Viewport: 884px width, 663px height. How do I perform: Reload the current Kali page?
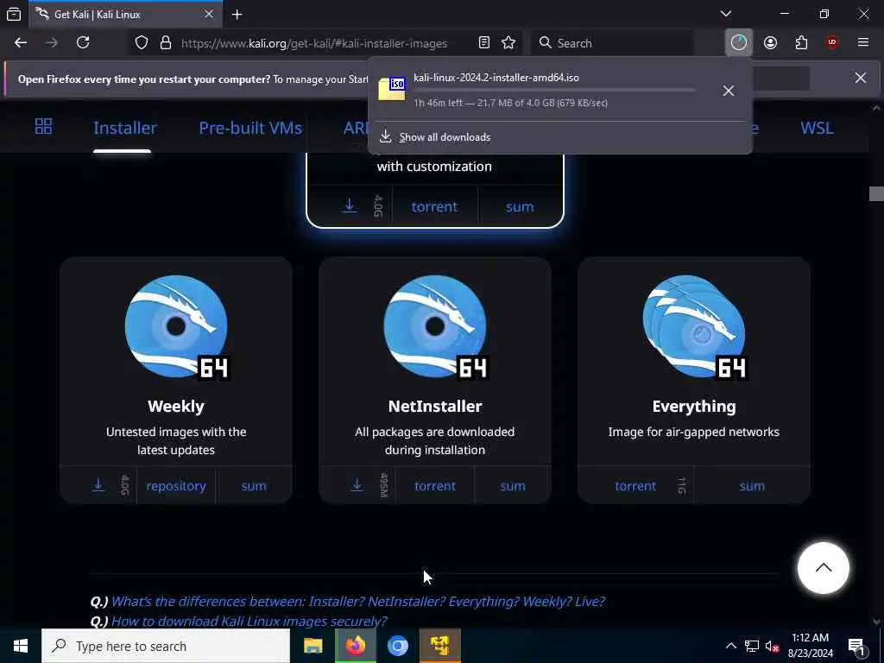83,43
